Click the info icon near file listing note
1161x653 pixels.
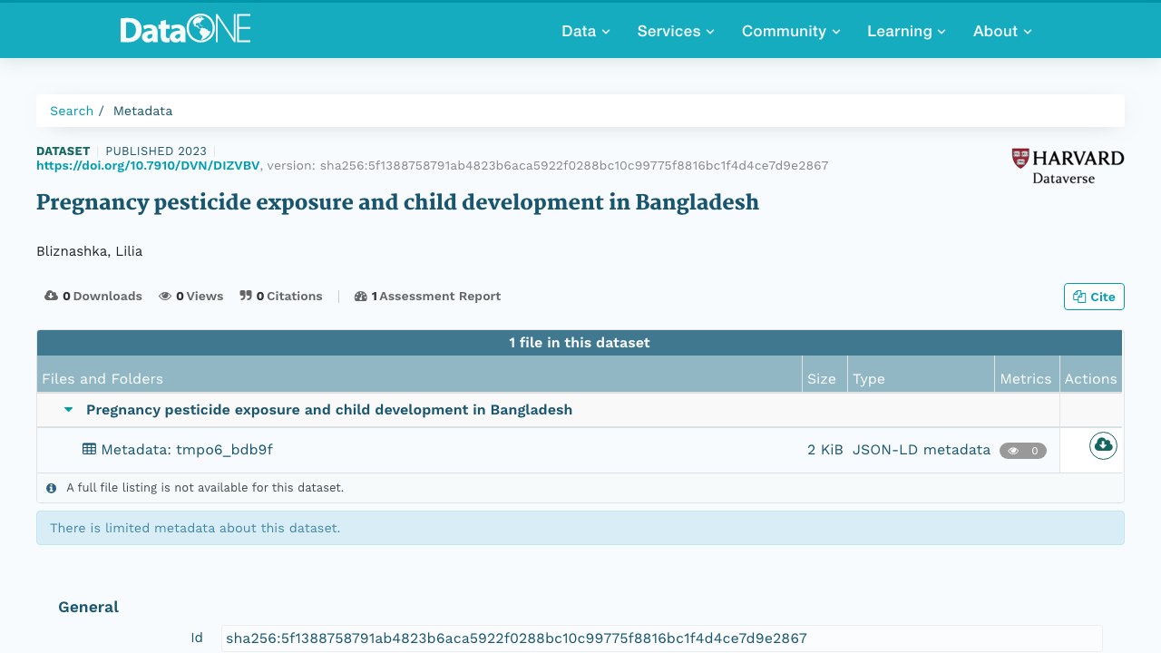tap(52, 488)
